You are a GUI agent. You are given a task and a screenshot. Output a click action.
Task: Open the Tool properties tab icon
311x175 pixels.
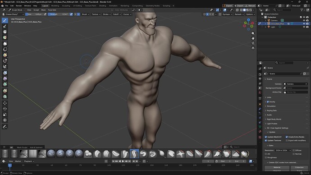click(260, 69)
